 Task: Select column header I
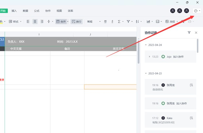39,35
